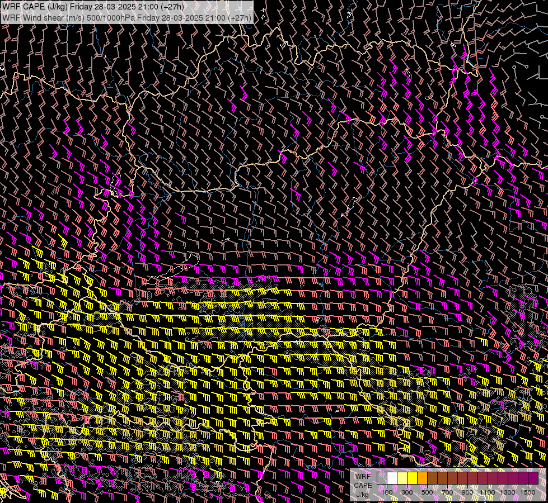Click the legend value 1300

(x=508, y=492)
